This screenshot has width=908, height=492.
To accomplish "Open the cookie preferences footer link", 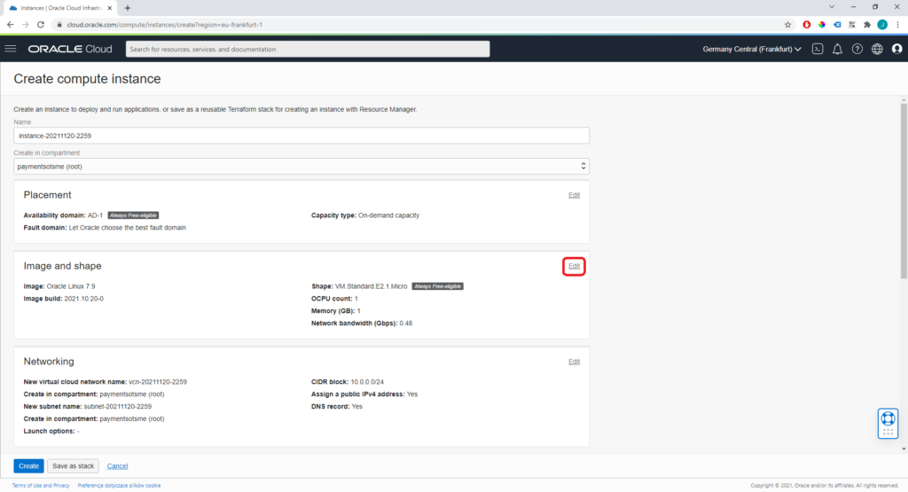I will click(120, 486).
